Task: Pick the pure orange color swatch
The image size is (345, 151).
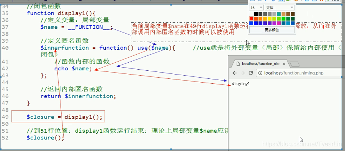Action: [x=260, y=19]
